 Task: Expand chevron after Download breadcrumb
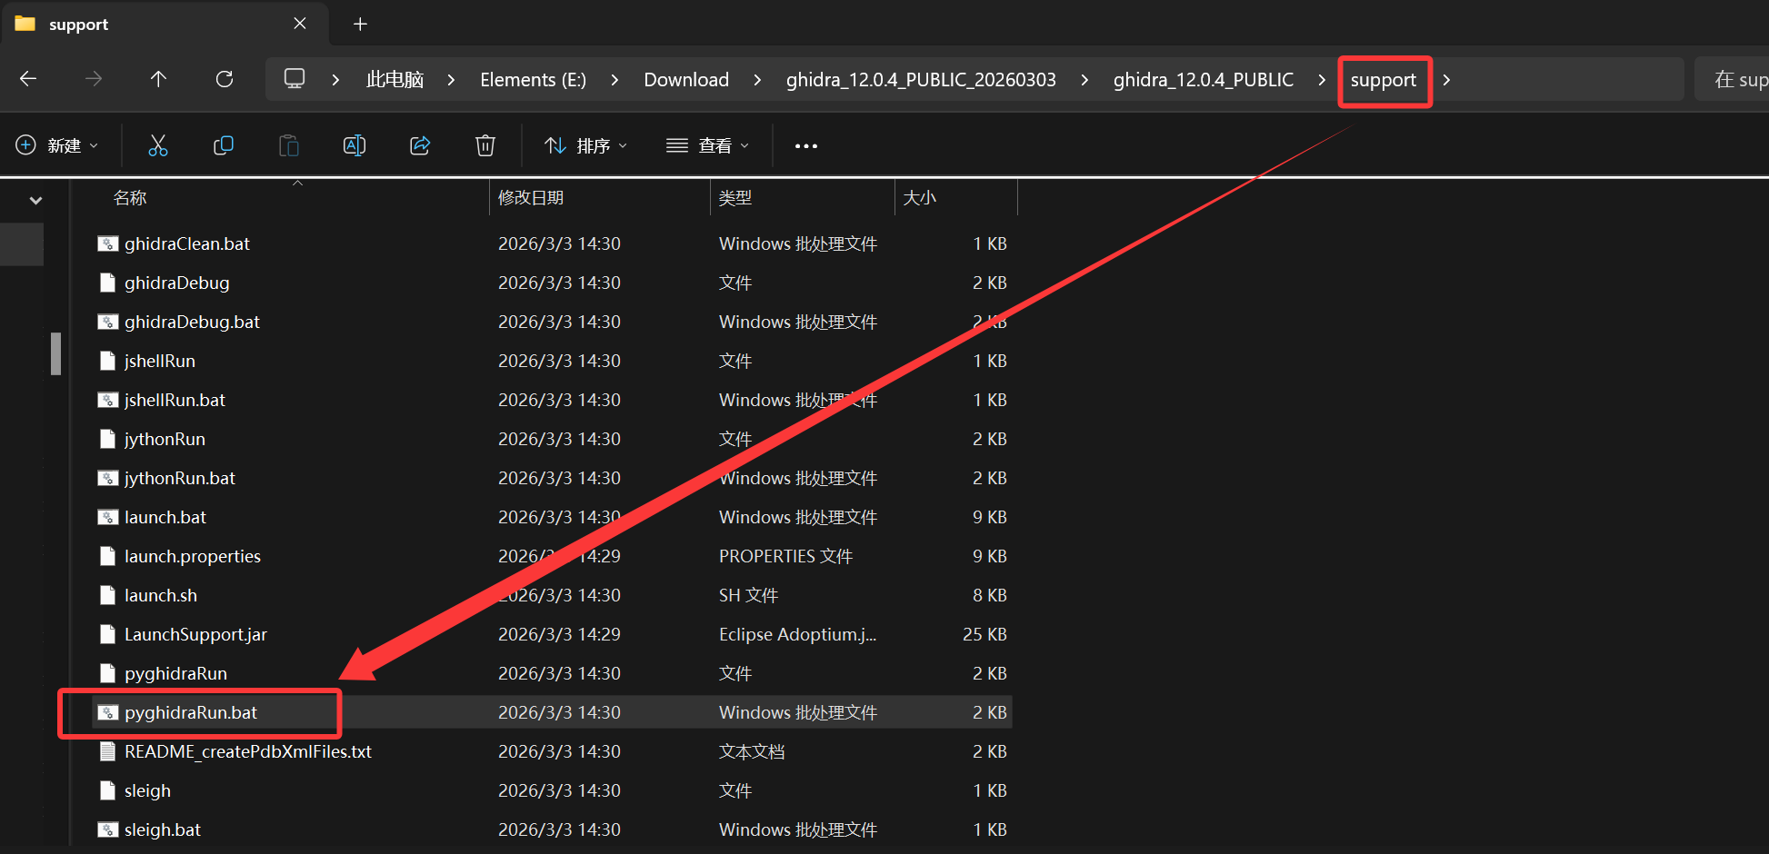click(x=757, y=80)
